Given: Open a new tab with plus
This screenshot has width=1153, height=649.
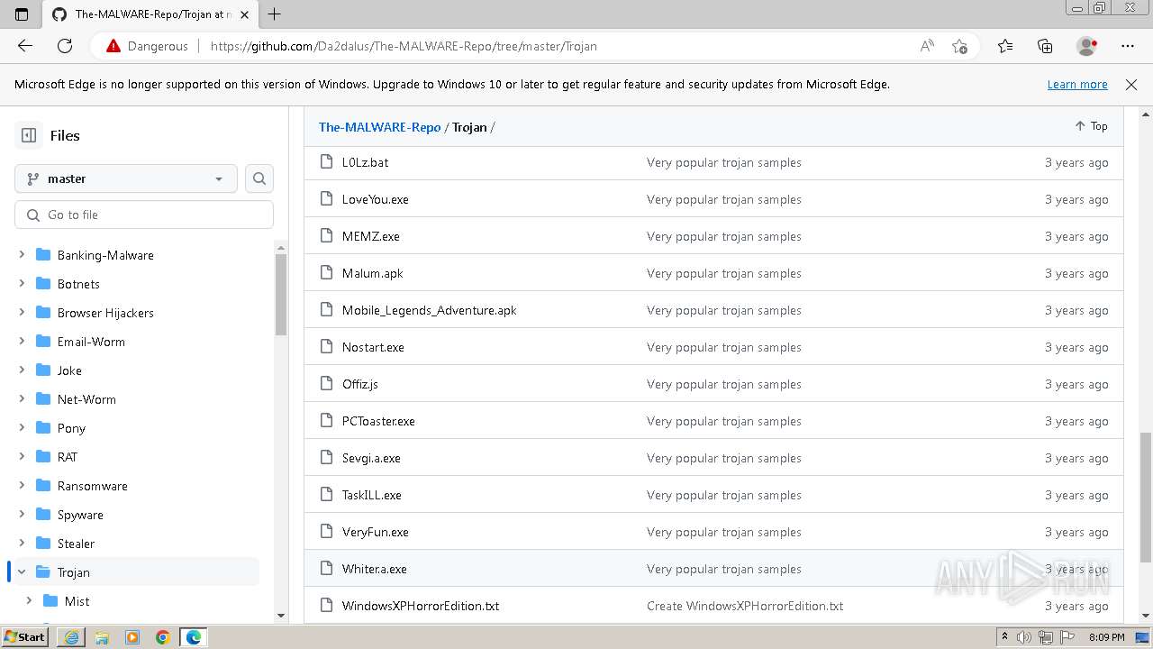Looking at the screenshot, I should (275, 14).
